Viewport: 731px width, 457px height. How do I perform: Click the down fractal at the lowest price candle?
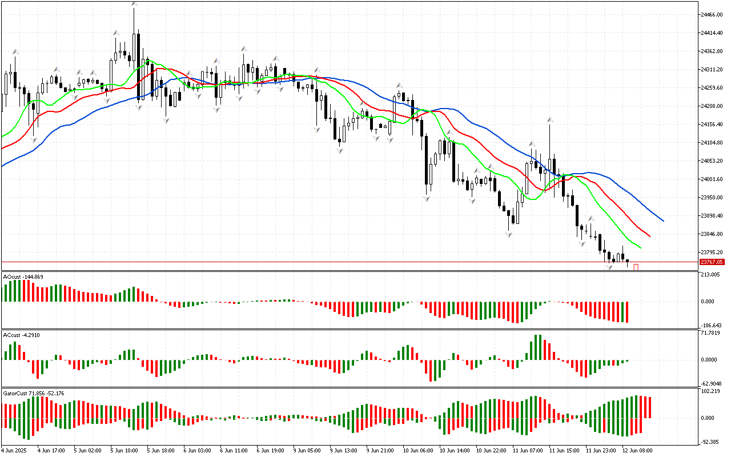point(609,267)
